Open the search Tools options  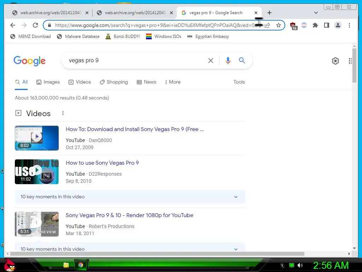[239, 82]
